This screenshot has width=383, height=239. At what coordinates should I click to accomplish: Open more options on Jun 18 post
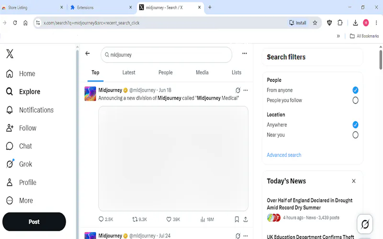tap(246, 90)
